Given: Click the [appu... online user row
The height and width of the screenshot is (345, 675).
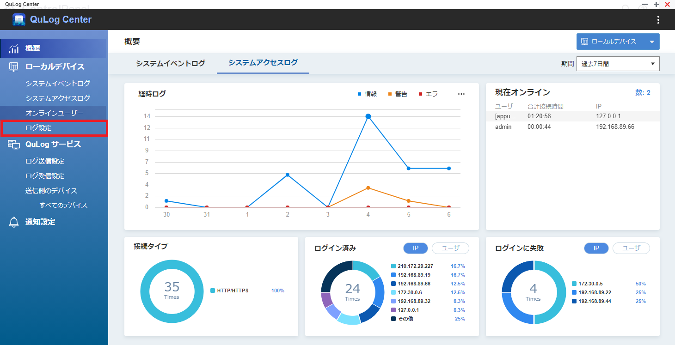Looking at the screenshot, I should [x=572, y=116].
